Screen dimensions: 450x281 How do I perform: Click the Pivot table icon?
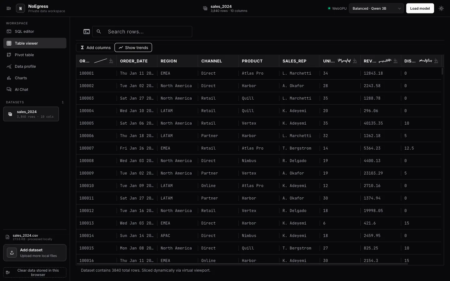click(9, 55)
